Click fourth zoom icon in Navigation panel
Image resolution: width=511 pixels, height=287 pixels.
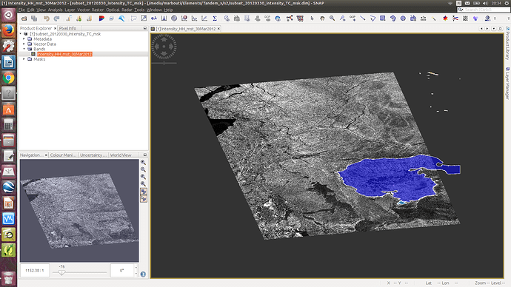(143, 184)
